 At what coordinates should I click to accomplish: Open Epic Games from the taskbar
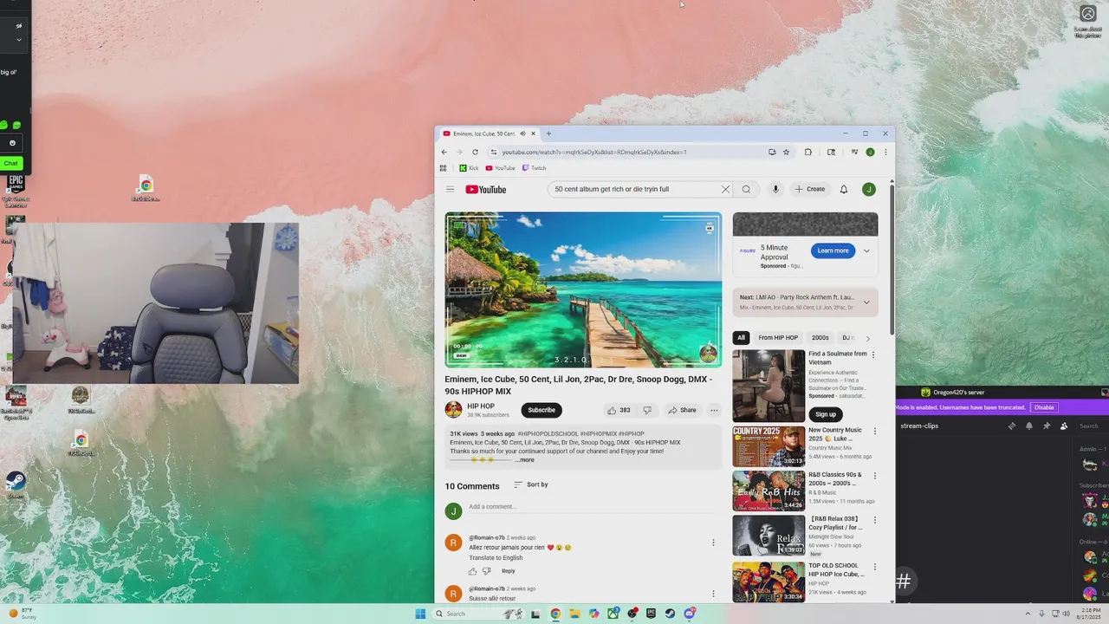[651, 614]
